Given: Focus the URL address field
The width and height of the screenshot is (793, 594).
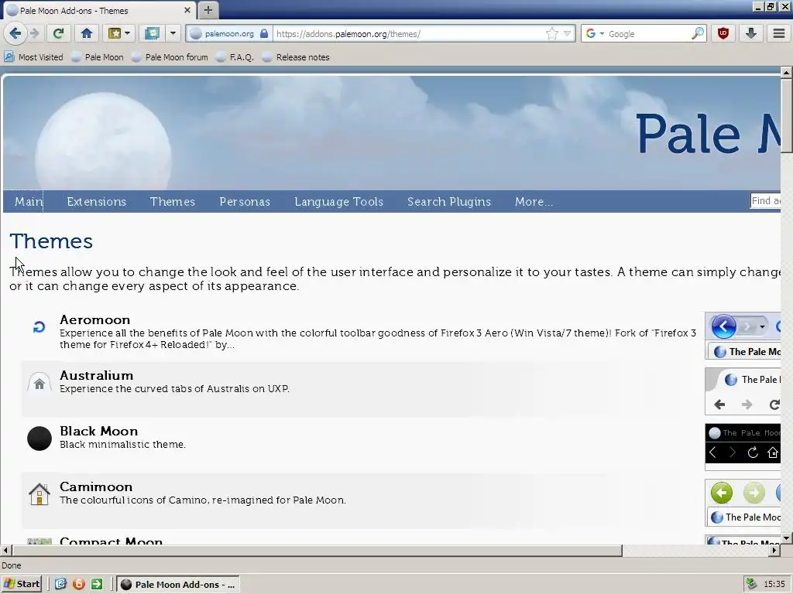Looking at the screenshot, I should [407, 34].
